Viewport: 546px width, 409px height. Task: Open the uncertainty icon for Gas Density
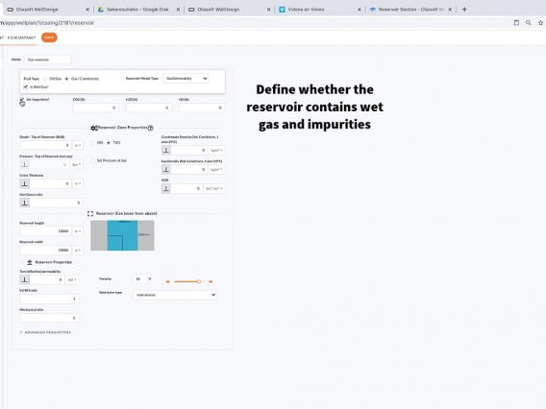click(x=166, y=169)
